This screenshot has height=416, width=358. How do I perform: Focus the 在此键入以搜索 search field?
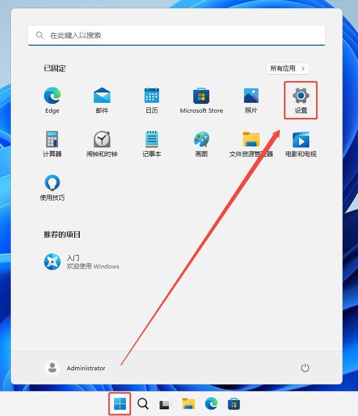coord(177,35)
